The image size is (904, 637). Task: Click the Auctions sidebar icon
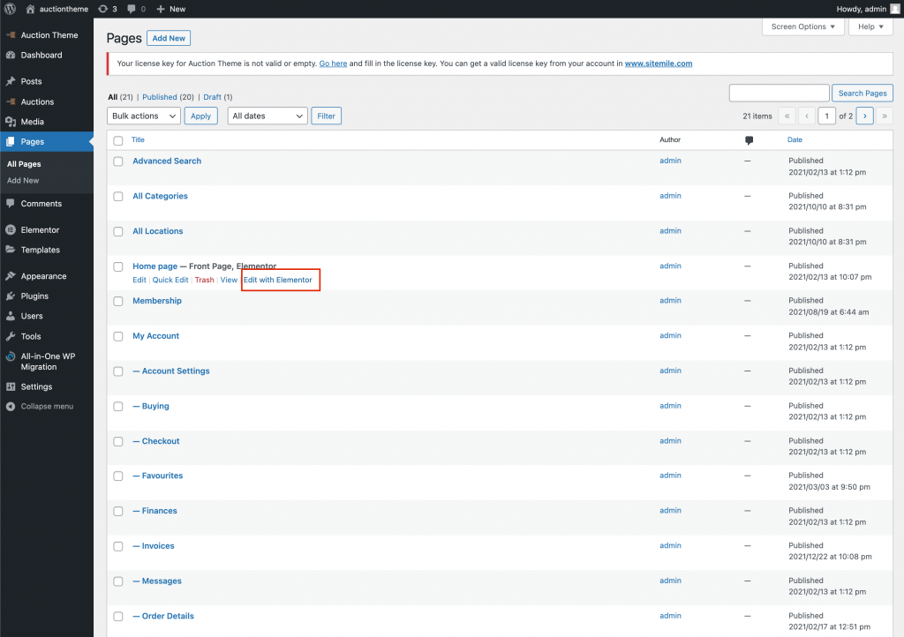point(11,102)
